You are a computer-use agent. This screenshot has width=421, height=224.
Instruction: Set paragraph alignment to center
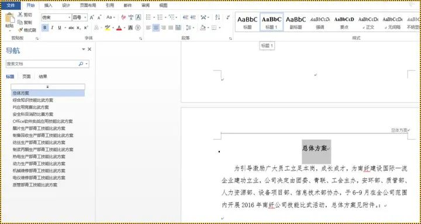[x=156, y=27]
